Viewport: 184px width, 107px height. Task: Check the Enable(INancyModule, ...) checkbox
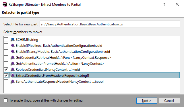6,51
